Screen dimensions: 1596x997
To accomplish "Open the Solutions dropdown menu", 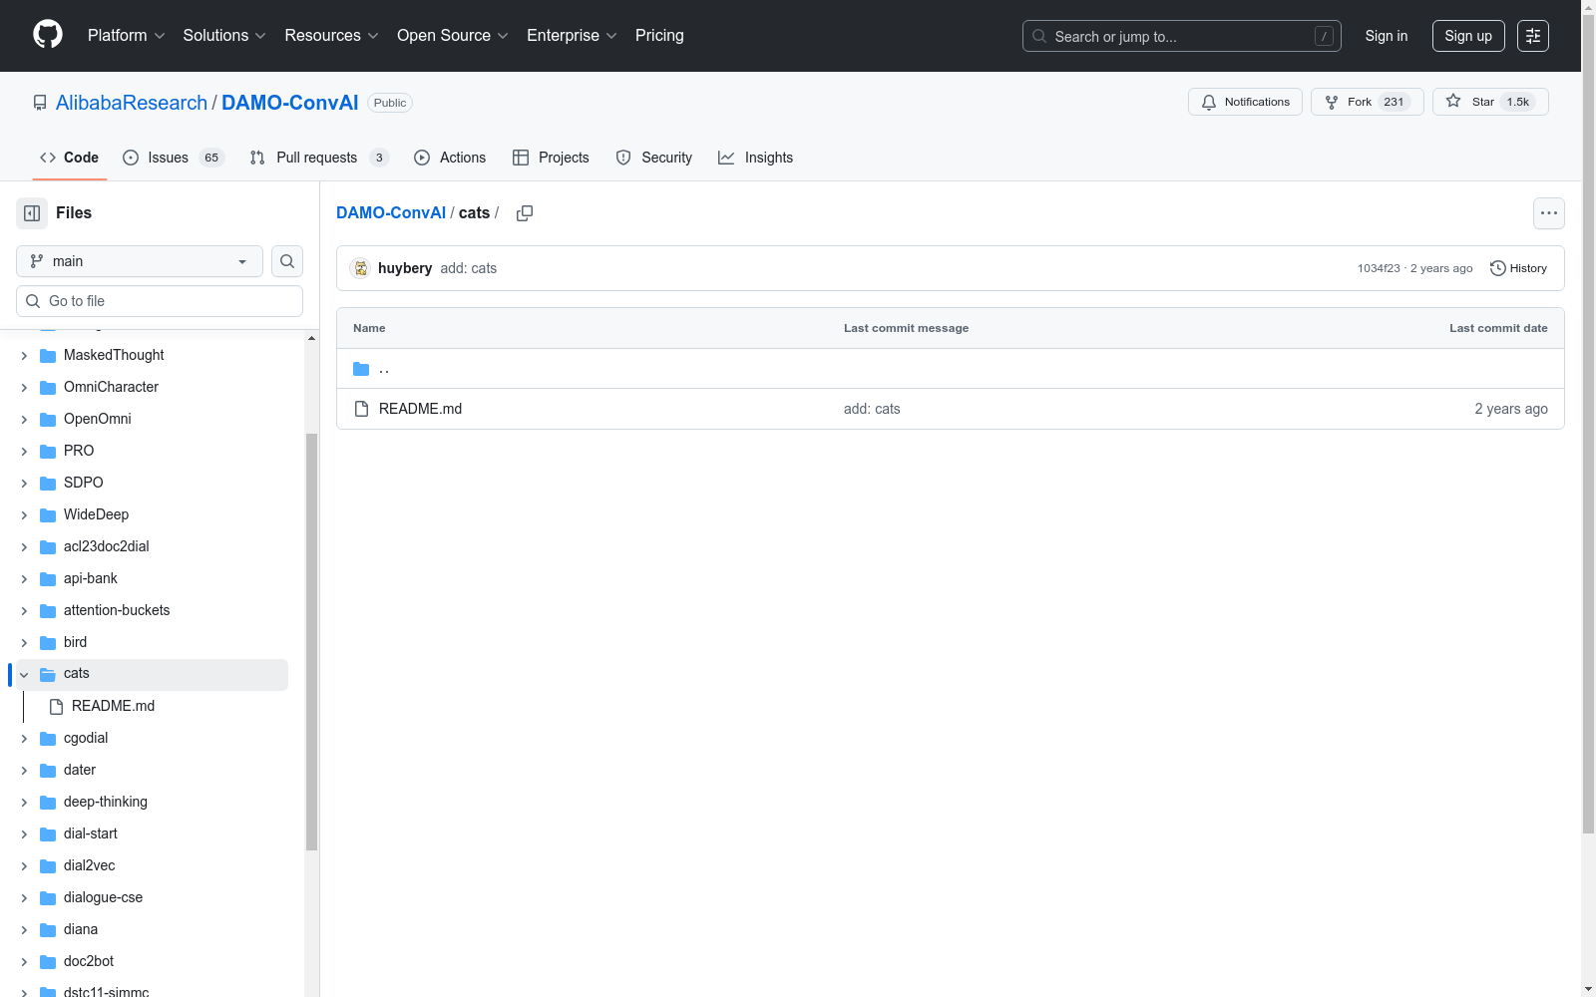I will pos(224,36).
